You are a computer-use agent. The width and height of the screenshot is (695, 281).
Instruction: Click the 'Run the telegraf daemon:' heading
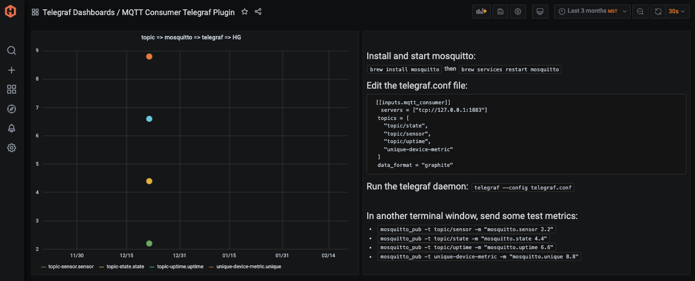click(x=418, y=187)
